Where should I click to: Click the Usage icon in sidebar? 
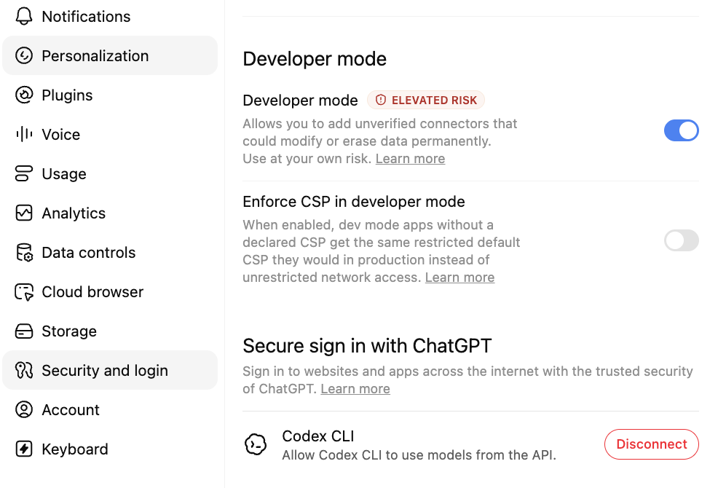click(x=24, y=173)
